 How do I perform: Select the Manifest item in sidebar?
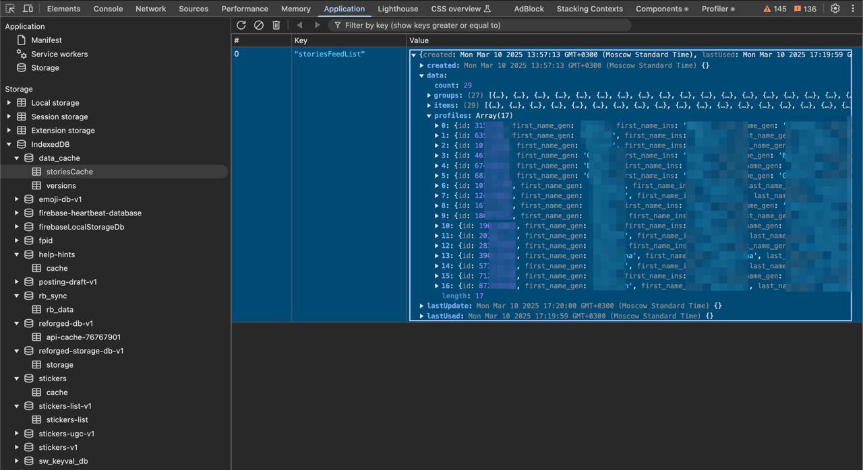46,40
